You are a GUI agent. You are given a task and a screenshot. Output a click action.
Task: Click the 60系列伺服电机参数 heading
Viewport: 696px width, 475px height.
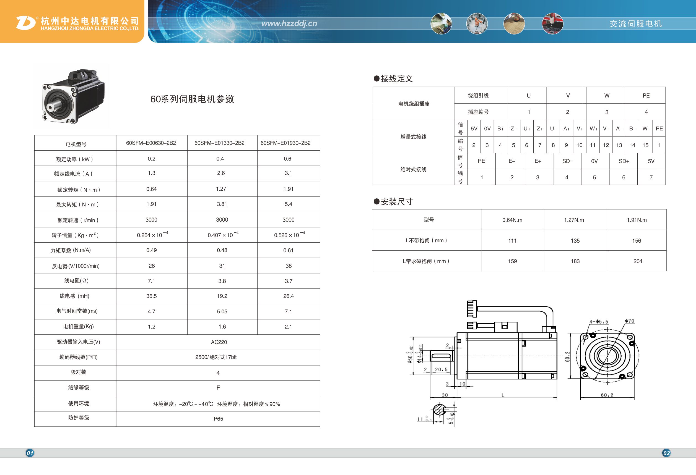tap(192, 99)
